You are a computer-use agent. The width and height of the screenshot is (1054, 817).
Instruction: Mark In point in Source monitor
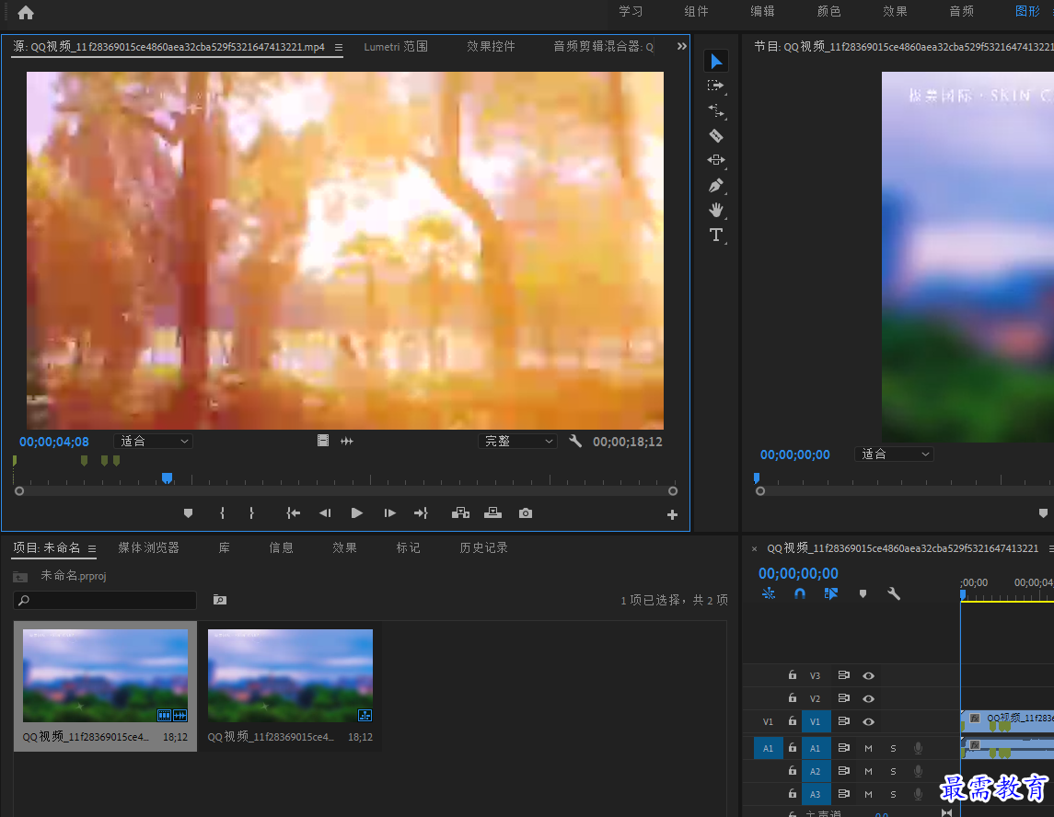[223, 513]
